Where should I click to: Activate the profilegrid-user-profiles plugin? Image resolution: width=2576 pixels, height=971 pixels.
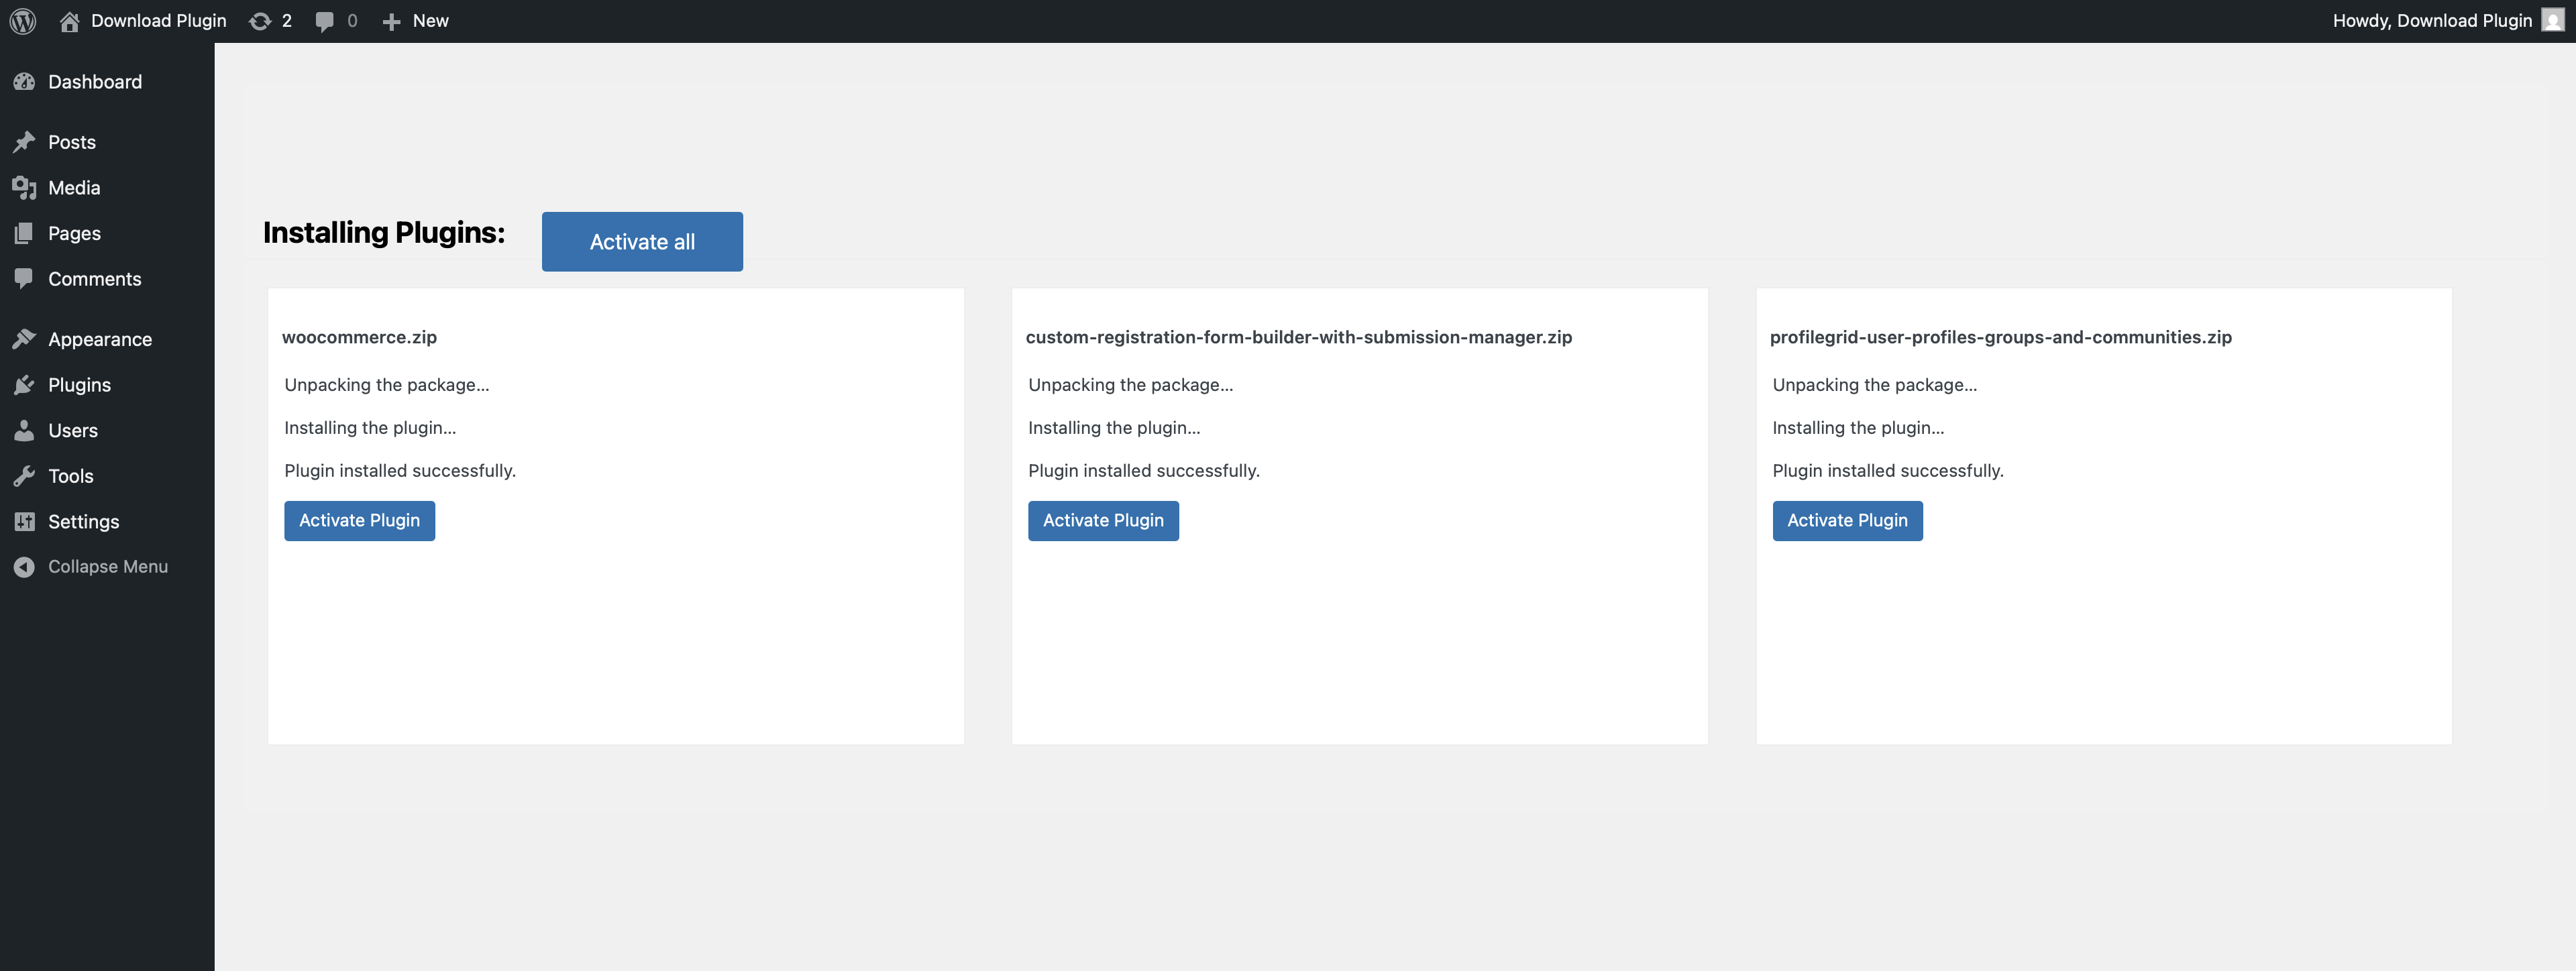tap(1847, 520)
